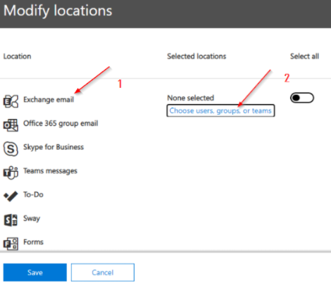Viewport: 331px width, 285px height.
Task: Select the Office 365 group email label
Action: pos(61,123)
